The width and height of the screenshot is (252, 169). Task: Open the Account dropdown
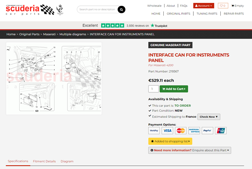coord(204,6)
